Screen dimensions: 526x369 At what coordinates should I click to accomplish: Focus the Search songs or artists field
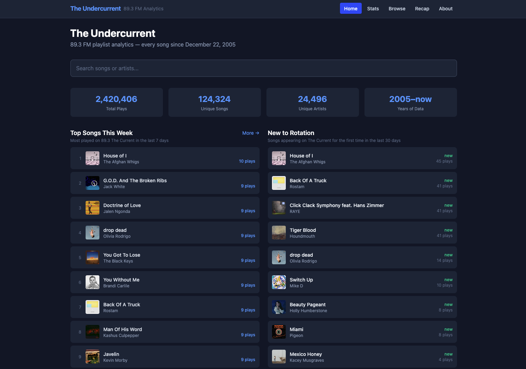point(263,68)
